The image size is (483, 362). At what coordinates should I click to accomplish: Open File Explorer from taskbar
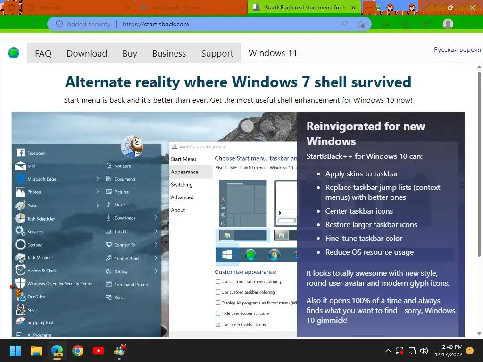tap(36, 351)
